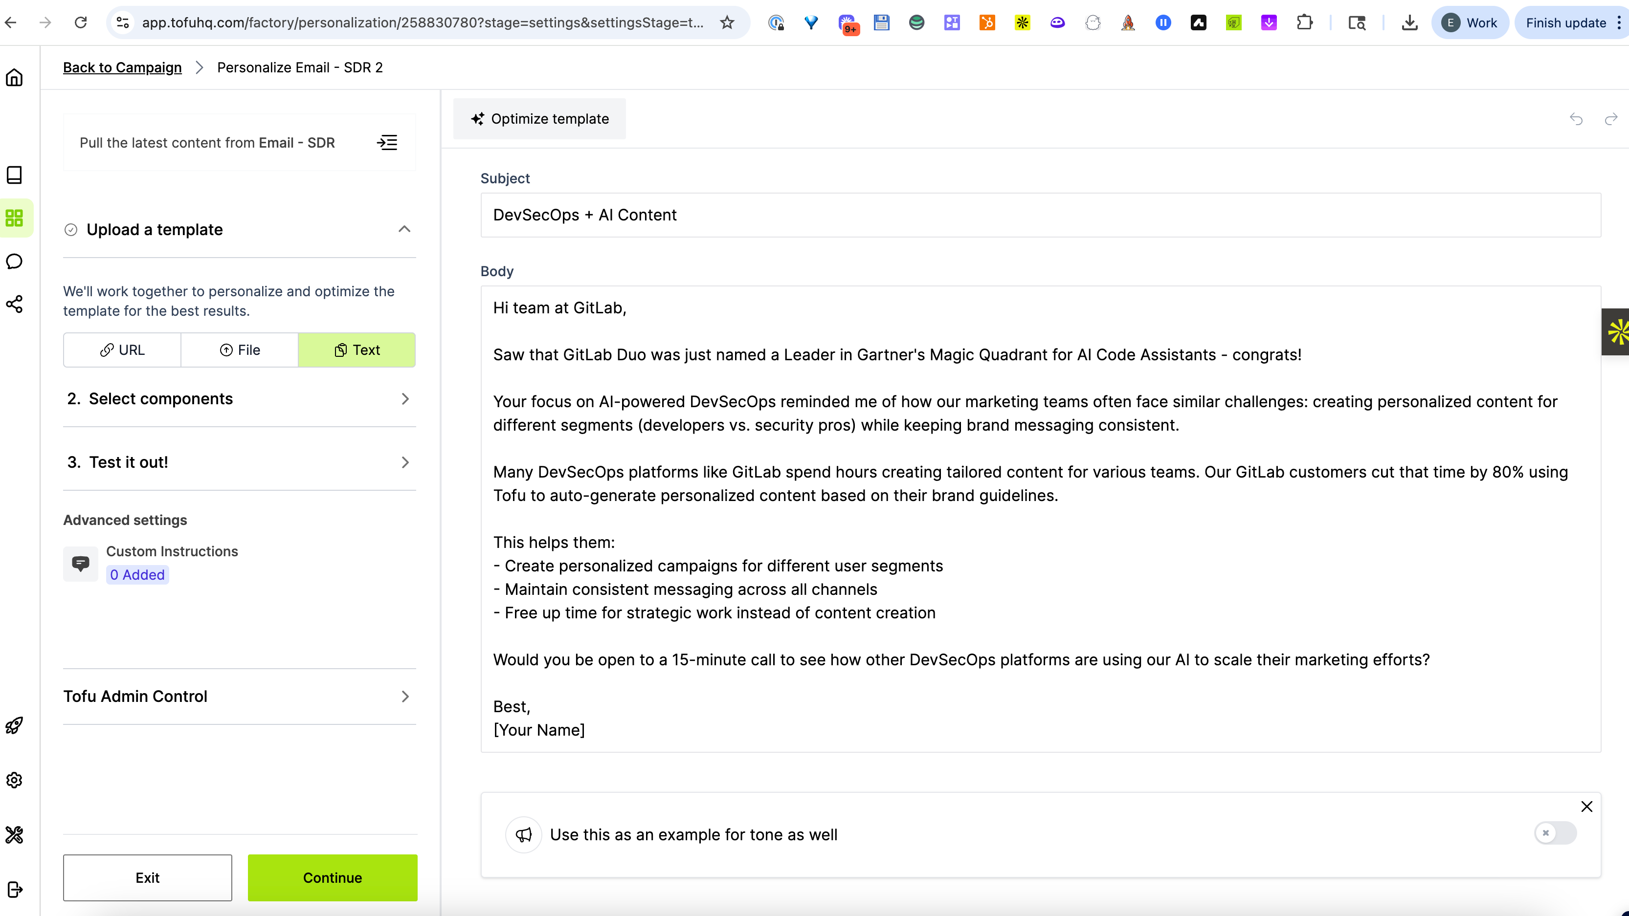Click the logout icon in sidebar
Screen dimensions: 1629x916
click(x=14, y=890)
